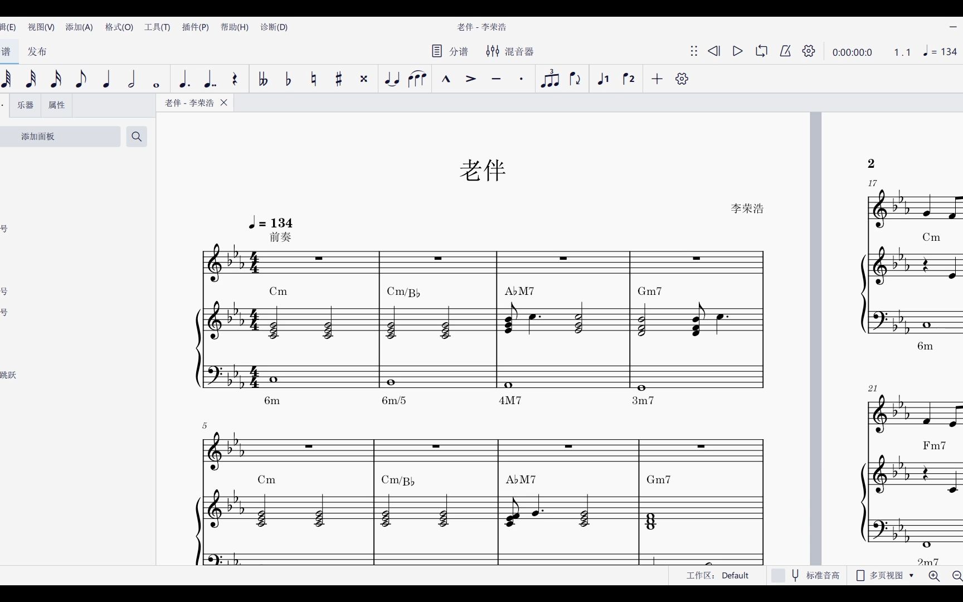
Task: Open the 帮助(H) menu
Action: click(235, 27)
